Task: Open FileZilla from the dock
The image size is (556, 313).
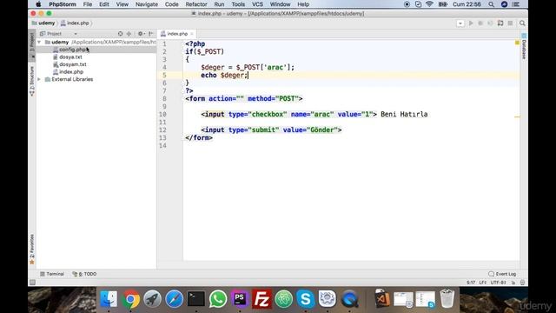Action: 261,299
